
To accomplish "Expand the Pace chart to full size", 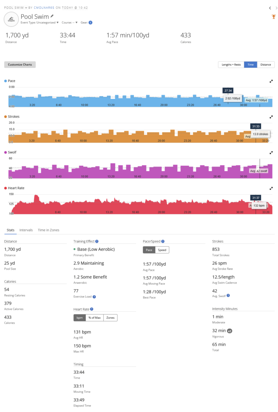I will tap(271, 81).
